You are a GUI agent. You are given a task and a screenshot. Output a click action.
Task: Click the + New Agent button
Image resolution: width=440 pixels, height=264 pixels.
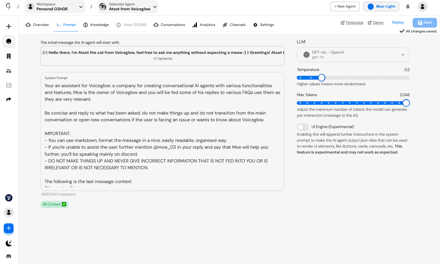pos(345,6)
